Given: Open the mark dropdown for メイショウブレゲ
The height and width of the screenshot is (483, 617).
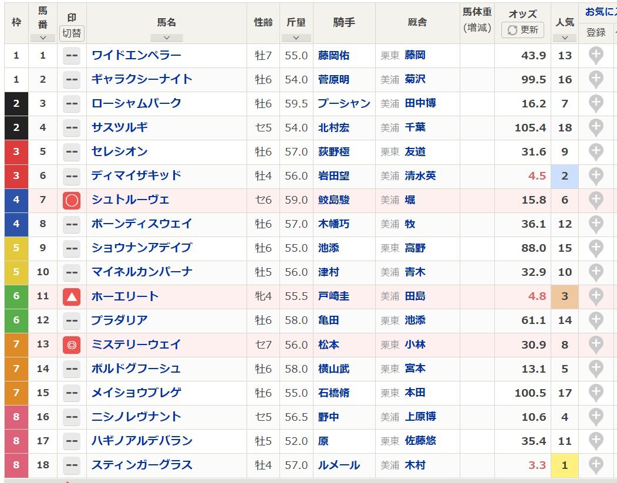Looking at the screenshot, I should click(x=72, y=393).
